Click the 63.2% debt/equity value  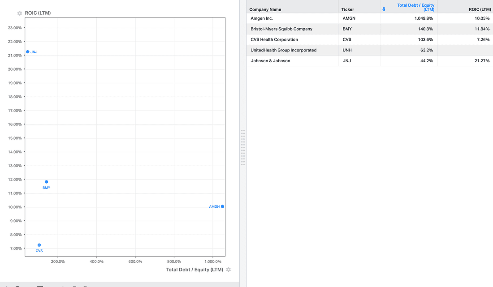[x=427, y=50]
